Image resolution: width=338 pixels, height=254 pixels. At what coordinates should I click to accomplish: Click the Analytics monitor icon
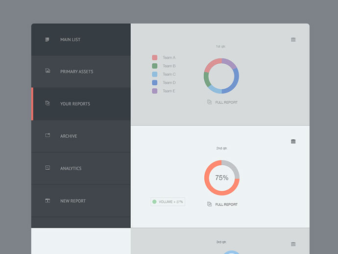pyautogui.click(x=48, y=168)
